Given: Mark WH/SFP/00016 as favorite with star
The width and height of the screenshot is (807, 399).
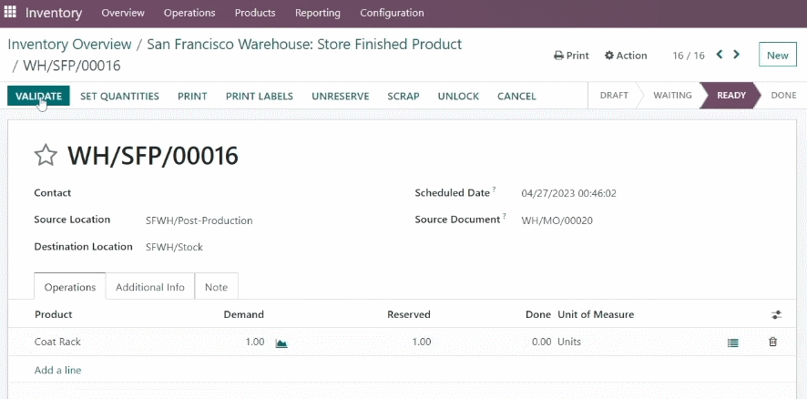Looking at the screenshot, I should tap(46, 156).
